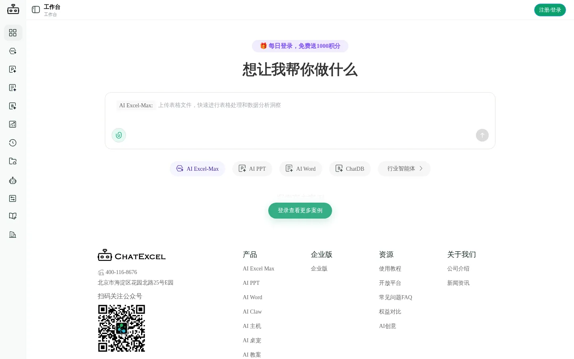The height and width of the screenshot is (359, 574).
Task: Open the workbench grid icon in sidebar
Action: point(13,33)
